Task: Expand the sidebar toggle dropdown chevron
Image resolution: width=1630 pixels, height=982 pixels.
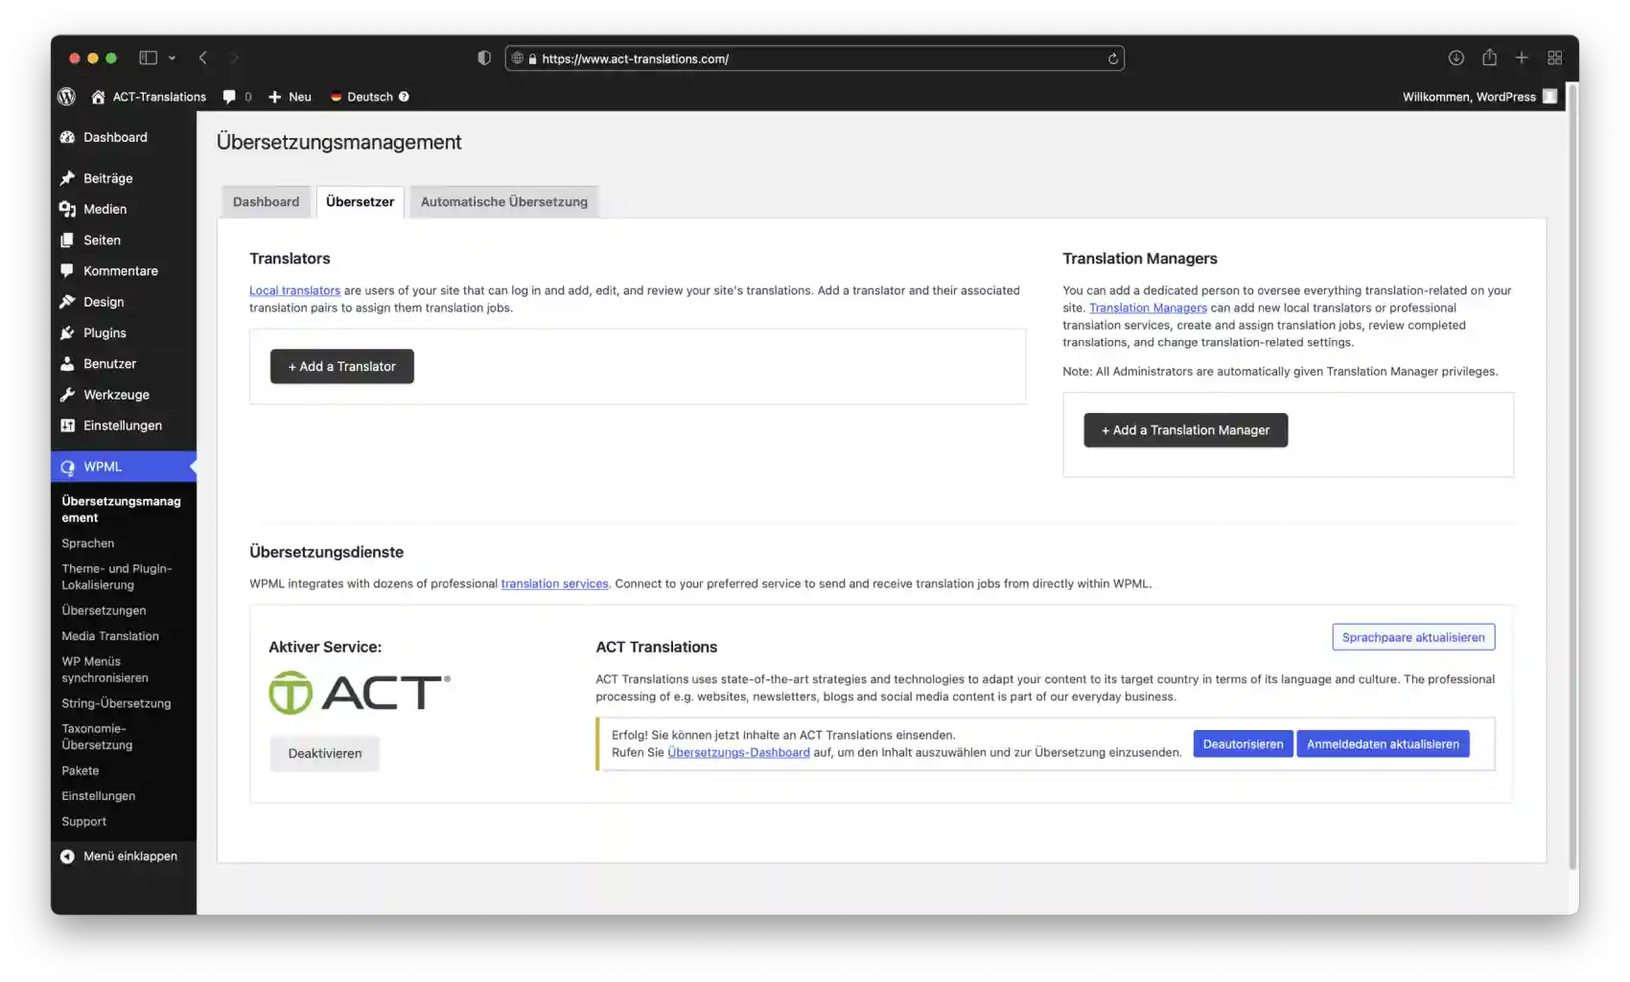Action: click(x=172, y=58)
